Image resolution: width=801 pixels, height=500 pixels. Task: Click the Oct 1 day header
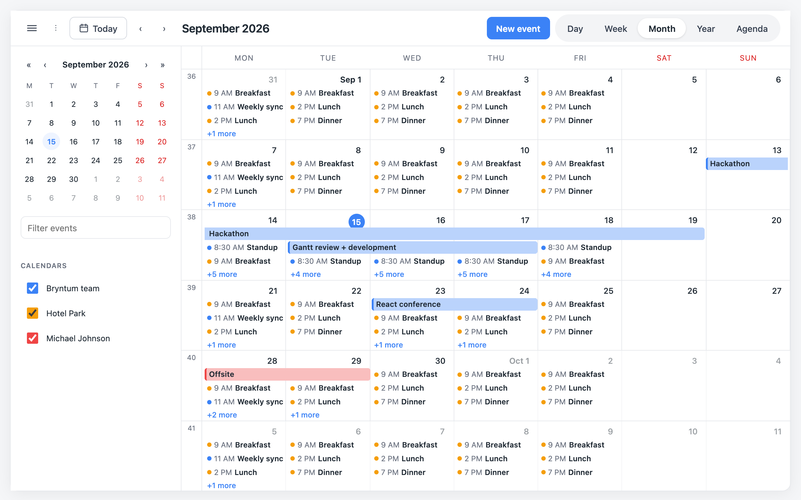(519, 361)
